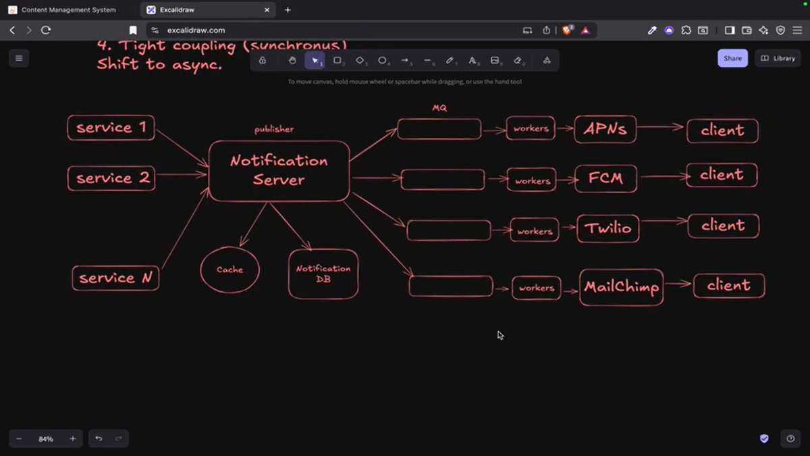
Task: Reset zoom via the 84% label
Action: click(46, 438)
